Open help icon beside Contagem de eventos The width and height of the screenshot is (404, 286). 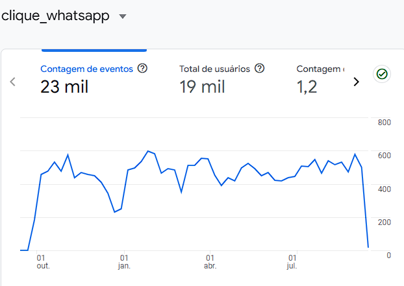point(143,68)
